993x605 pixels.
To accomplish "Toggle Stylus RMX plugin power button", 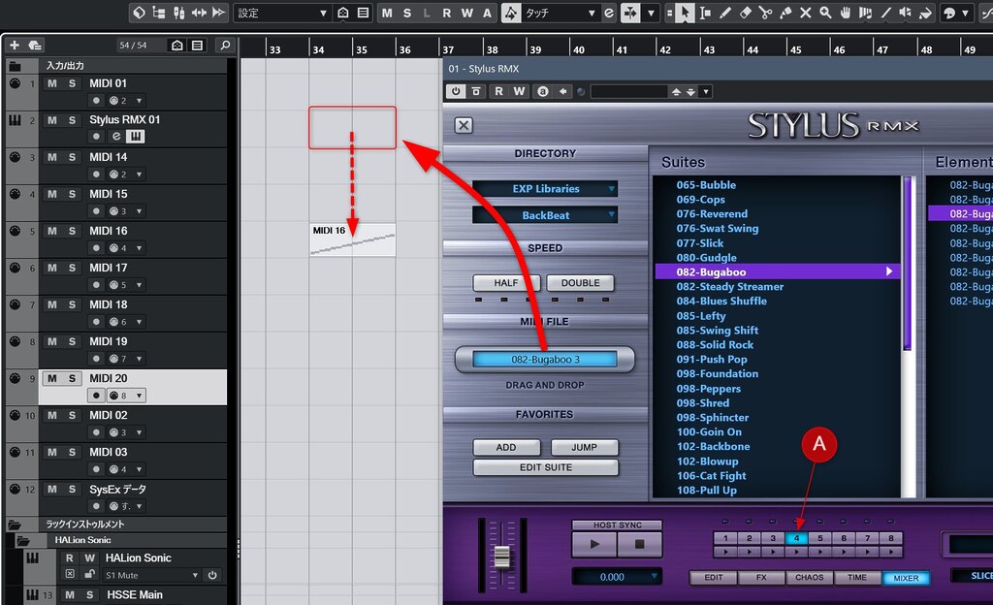I will coord(456,92).
